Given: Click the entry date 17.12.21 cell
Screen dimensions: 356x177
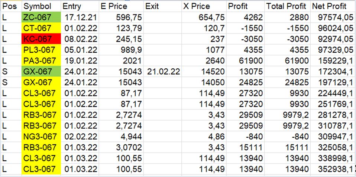Looking at the screenshot, I should point(80,17).
